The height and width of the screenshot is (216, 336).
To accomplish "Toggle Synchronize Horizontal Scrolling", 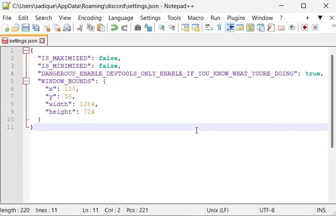I will click(196, 28).
